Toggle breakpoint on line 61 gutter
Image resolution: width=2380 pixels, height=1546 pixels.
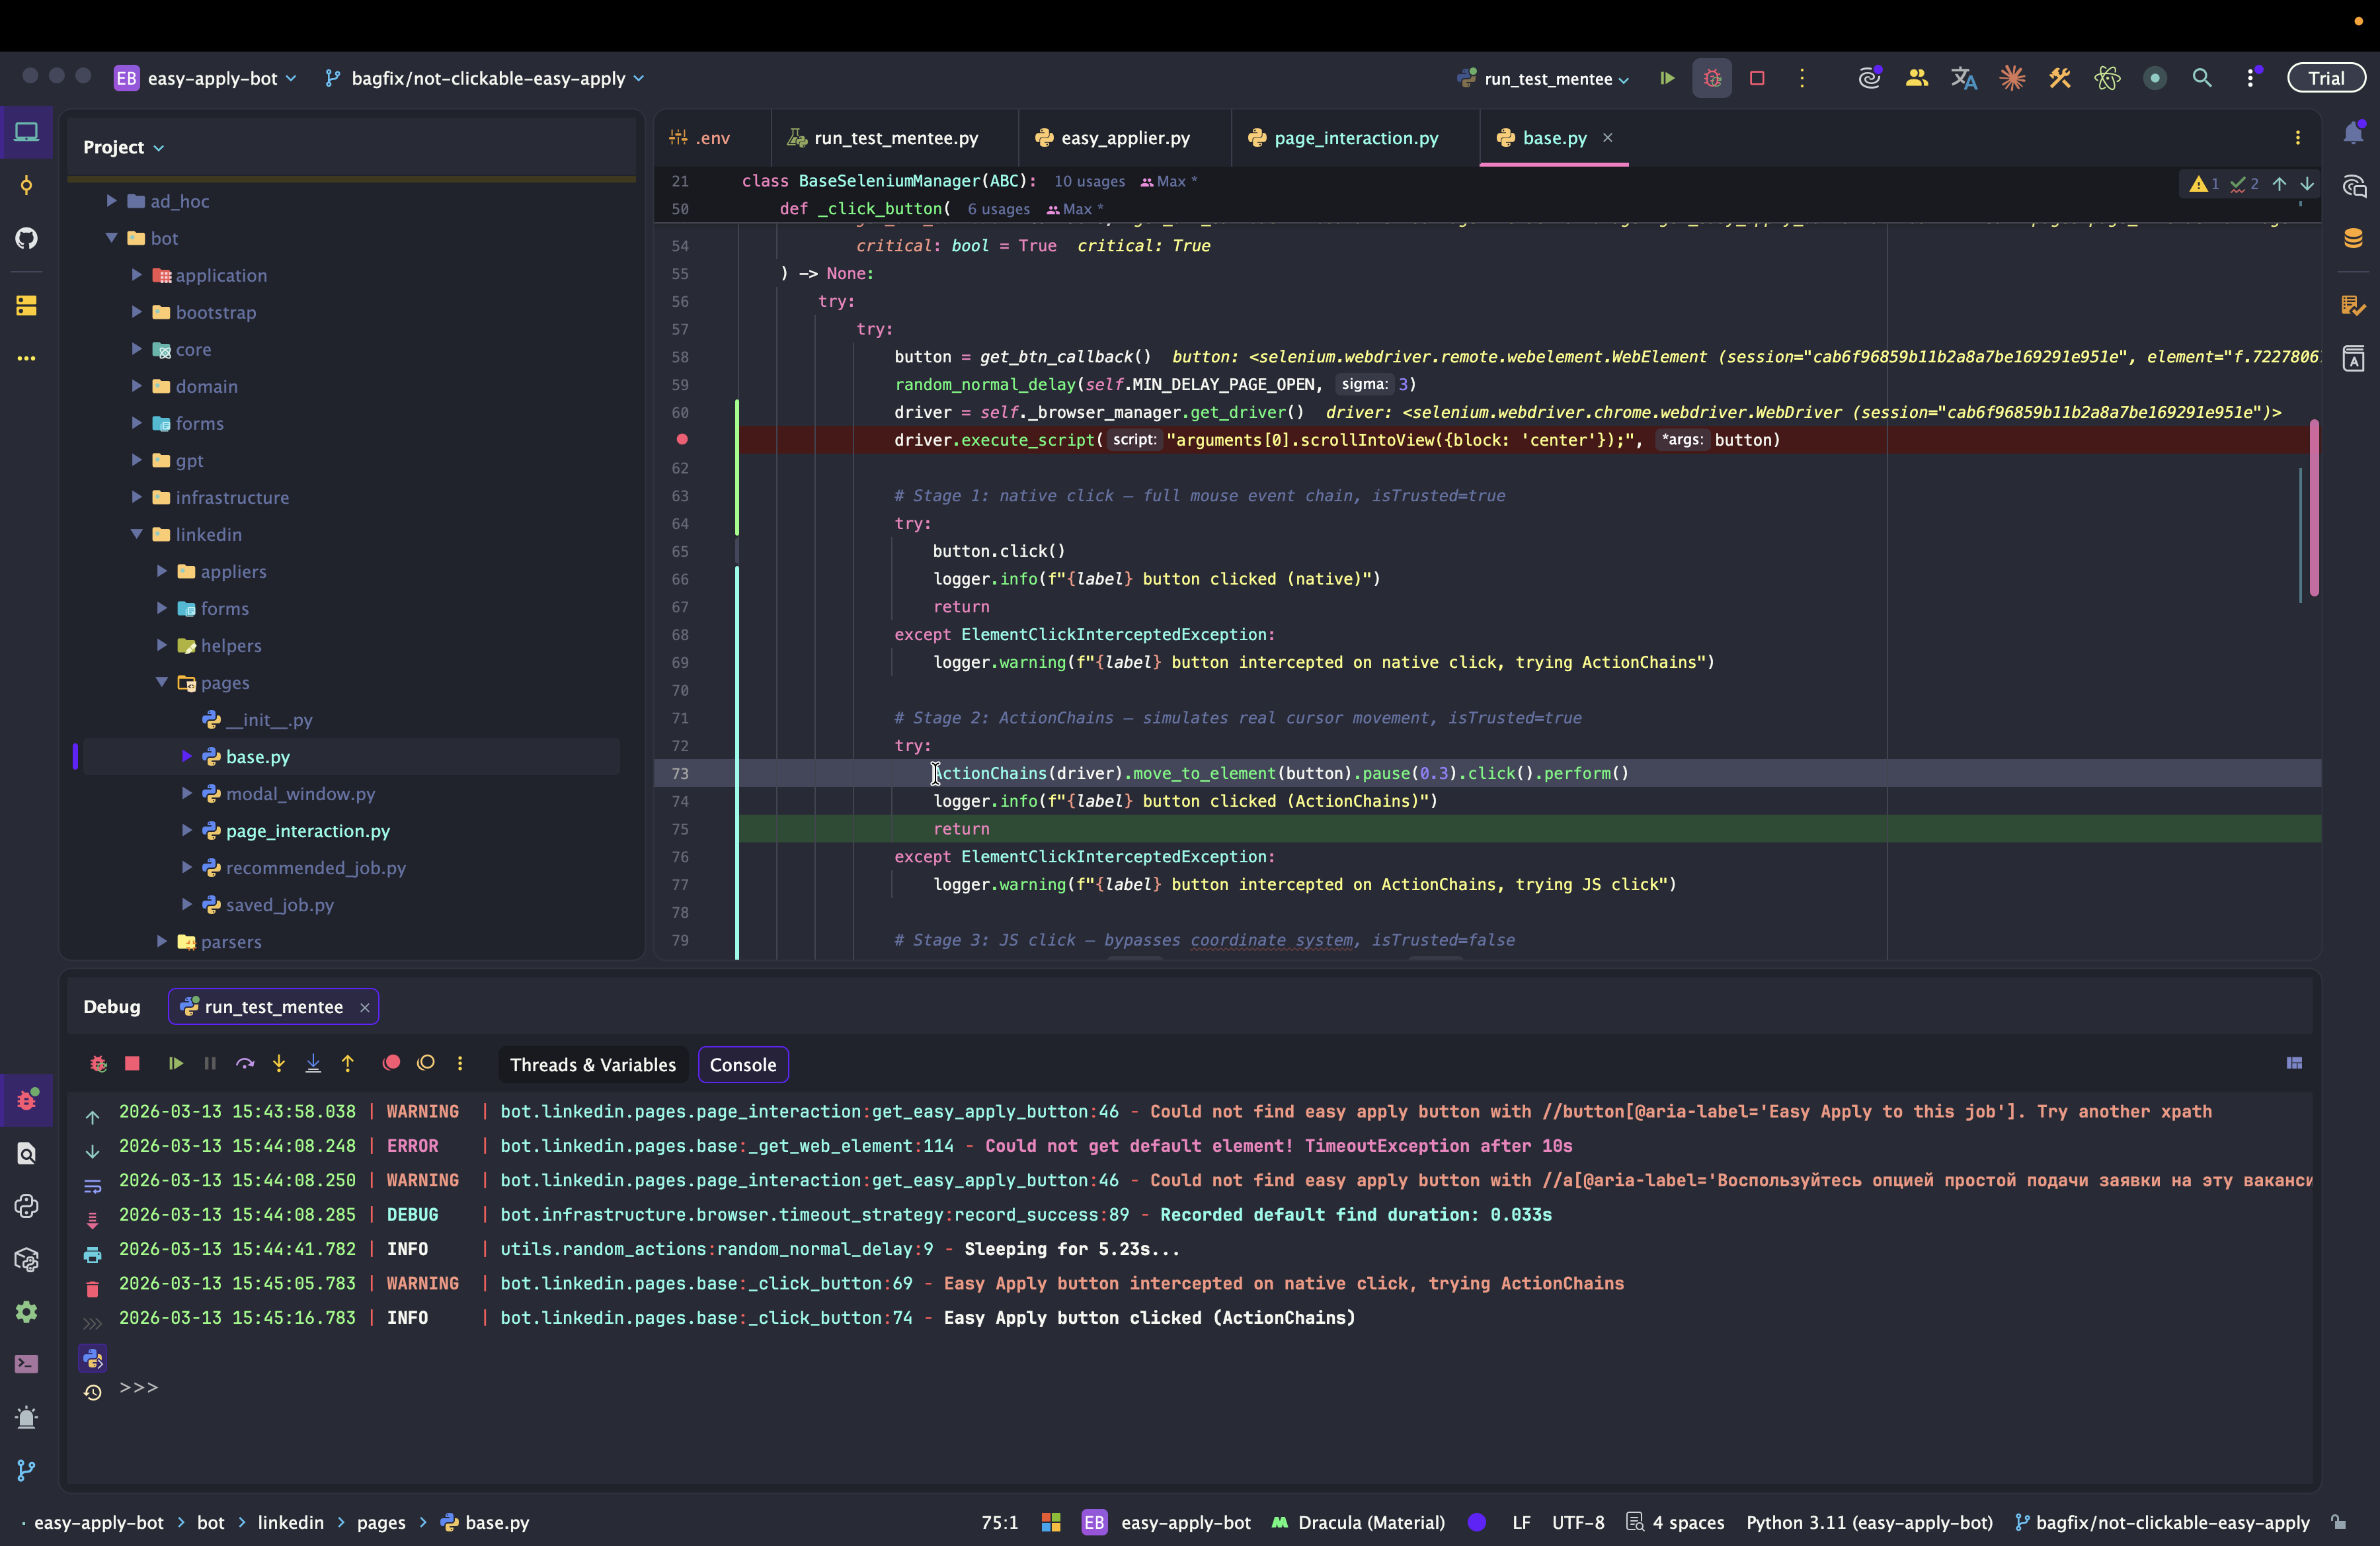[682, 440]
